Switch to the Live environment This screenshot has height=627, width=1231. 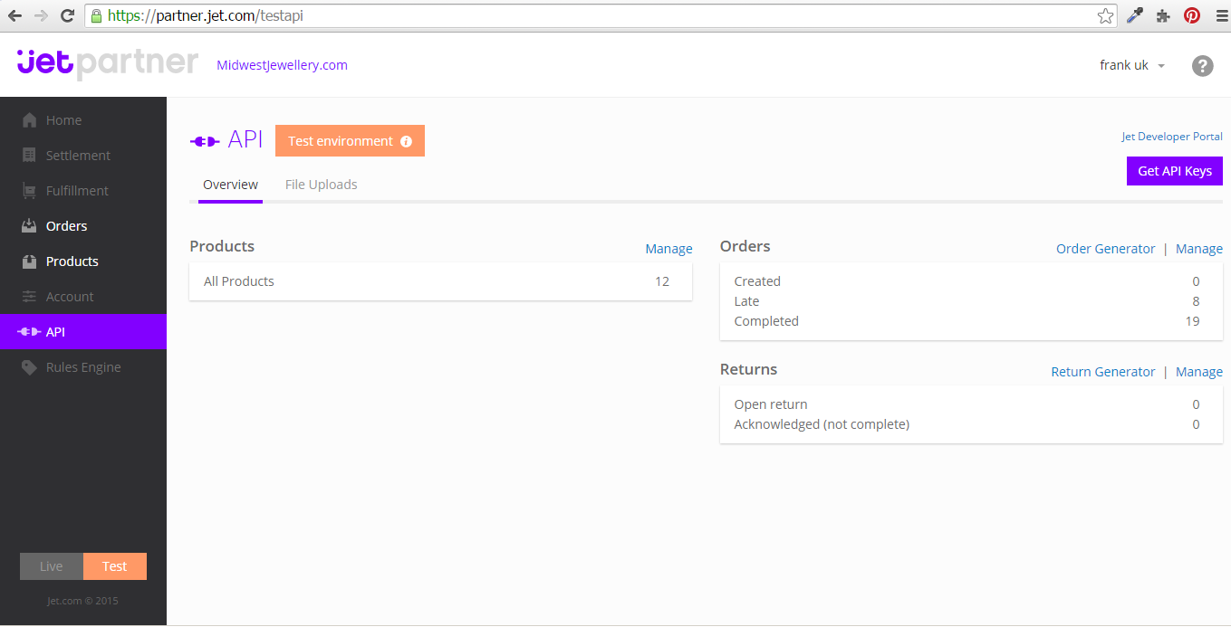click(52, 566)
